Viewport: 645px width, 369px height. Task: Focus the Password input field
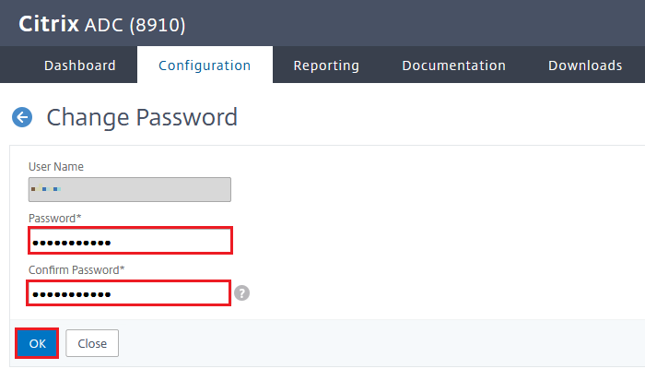click(x=131, y=241)
